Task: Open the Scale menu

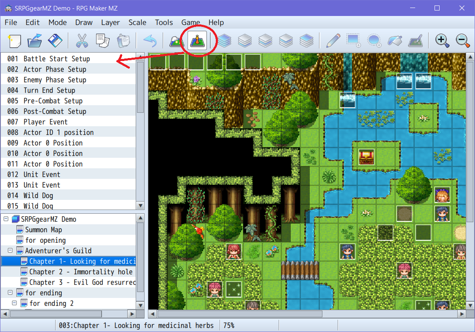Action: tap(137, 22)
